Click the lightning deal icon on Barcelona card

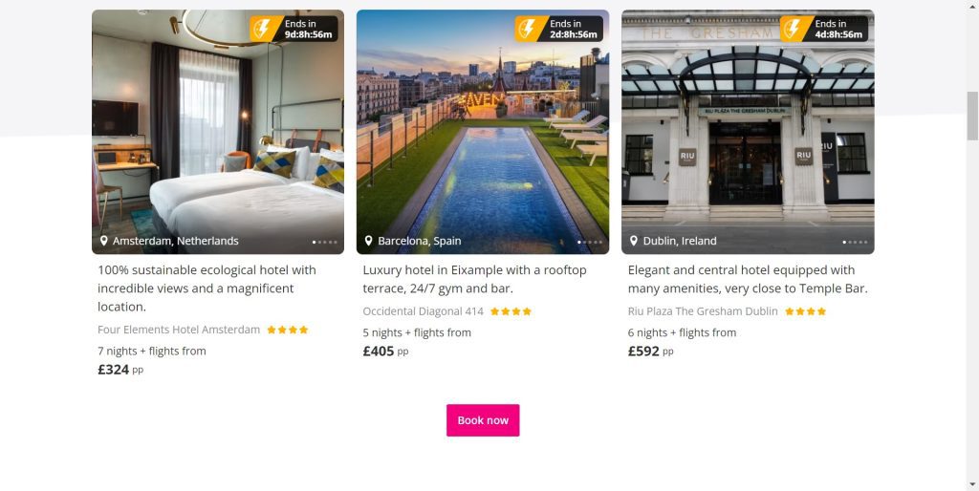click(x=530, y=29)
